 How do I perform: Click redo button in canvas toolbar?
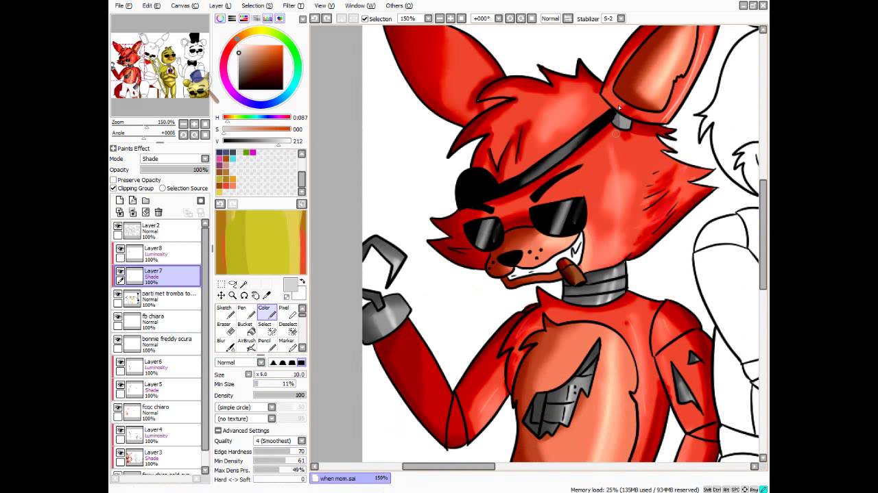point(327,18)
